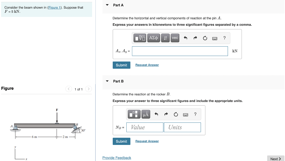Image resolution: width=285 pixels, height=161 pixels.
Task: Open the on-screen keyboard icon in Part A
Action: pyautogui.click(x=215, y=38)
